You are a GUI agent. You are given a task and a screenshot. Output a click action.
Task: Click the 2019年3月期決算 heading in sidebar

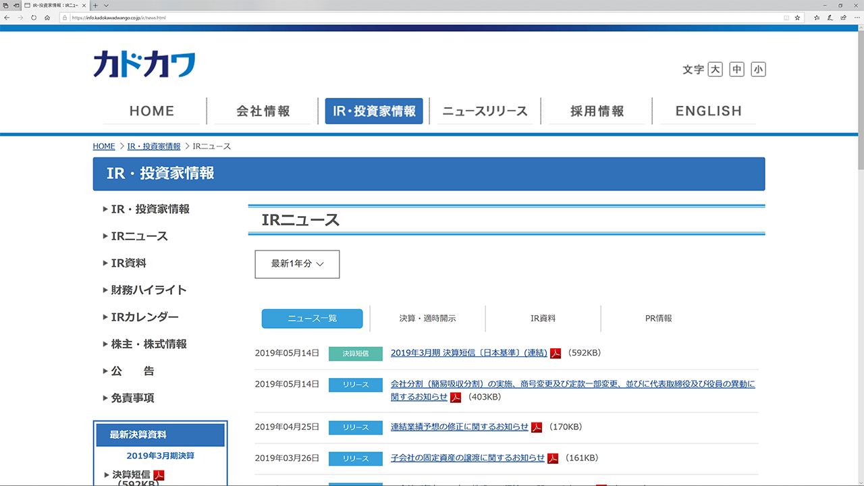(161, 456)
